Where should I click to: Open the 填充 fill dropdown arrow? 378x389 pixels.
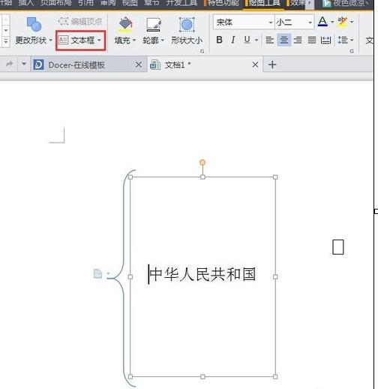click(x=134, y=40)
